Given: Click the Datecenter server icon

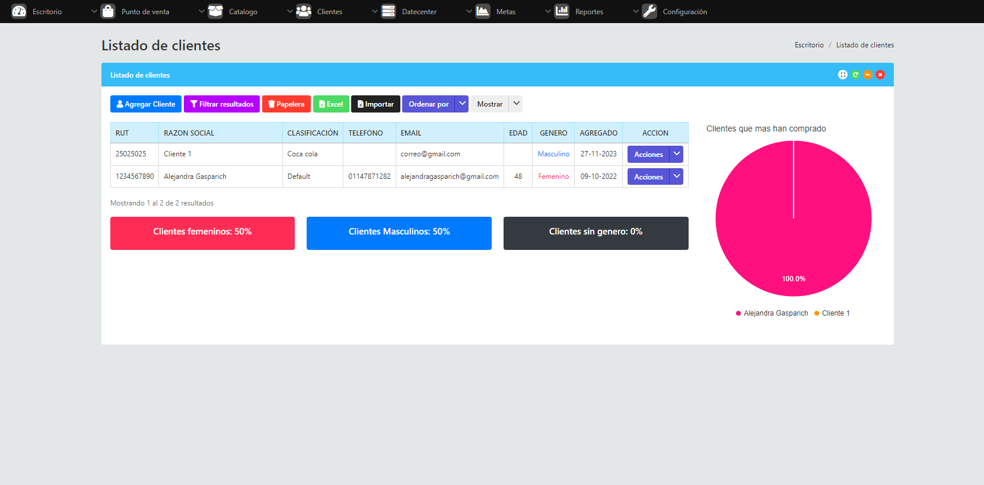Looking at the screenshot, I should (x=388, y=11).
